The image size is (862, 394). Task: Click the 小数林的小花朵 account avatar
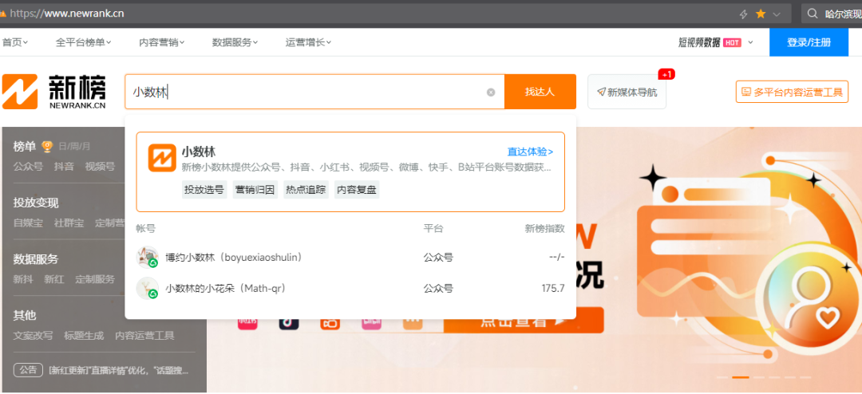(x=148, y=289)
